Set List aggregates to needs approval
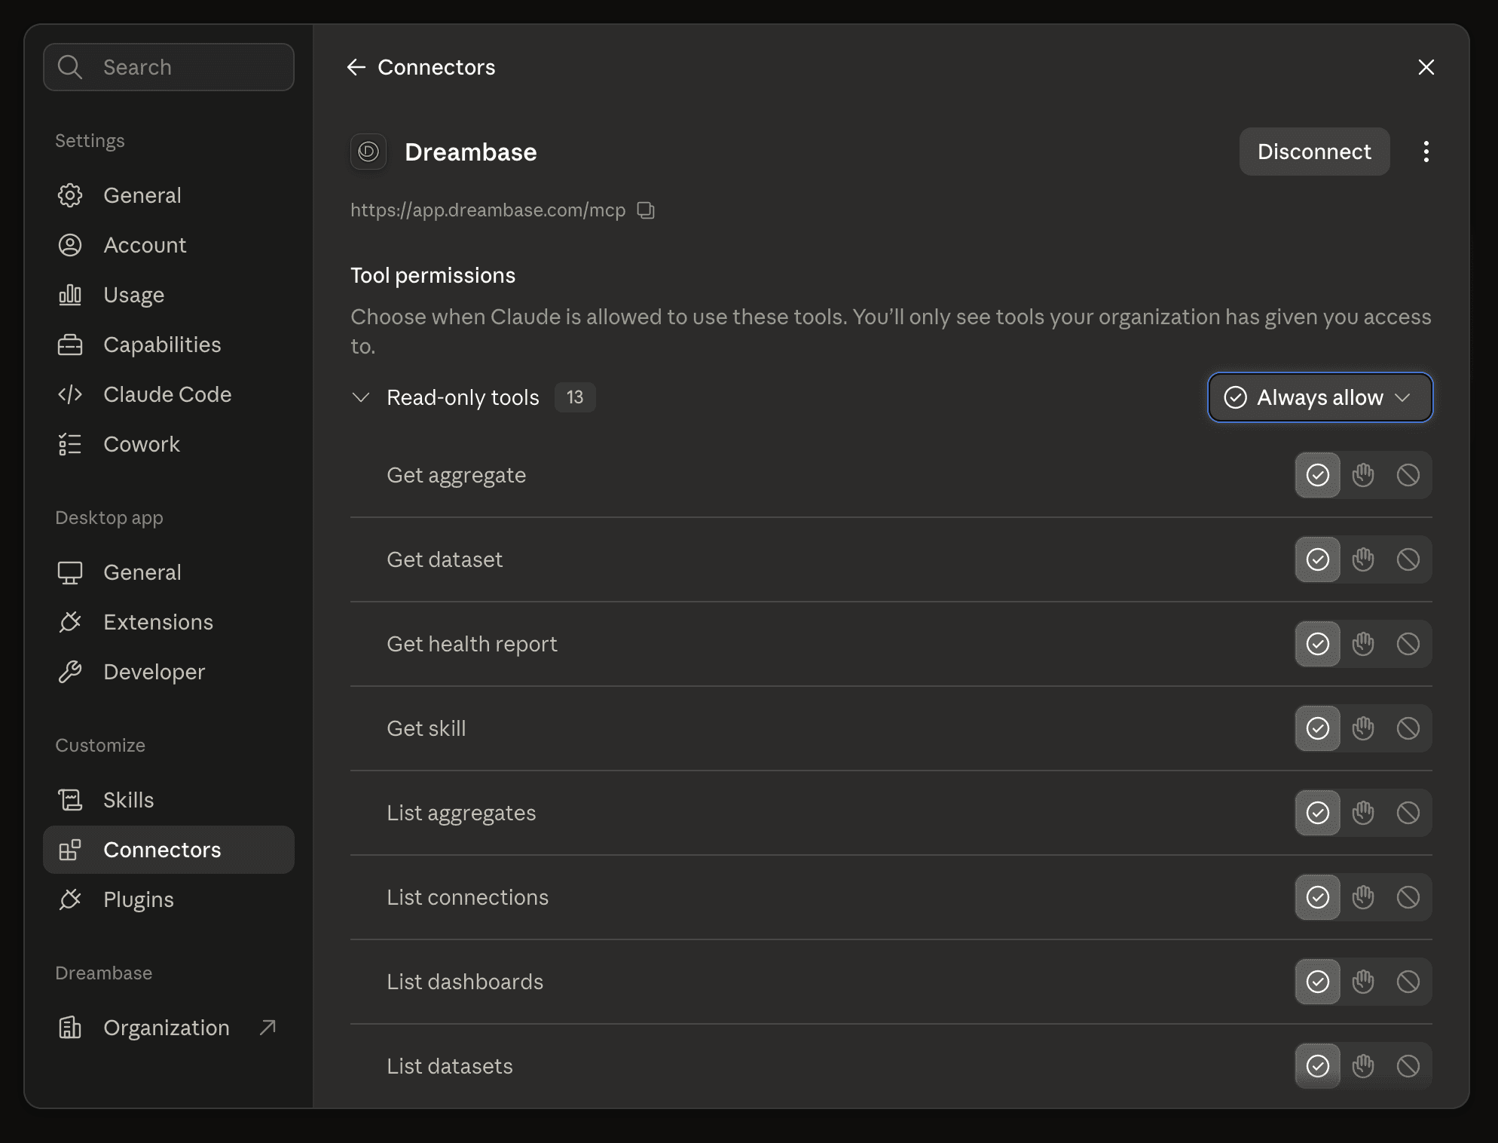This screenshot has width=1498, height=1143. pos(1363,813)
